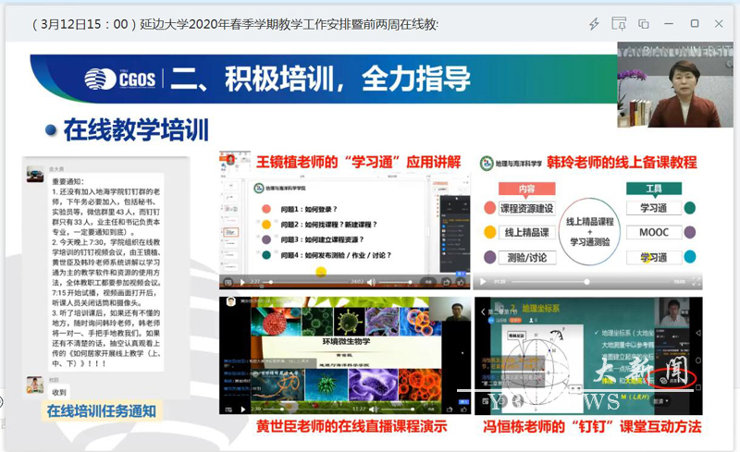The height and width of the screenshot is (452, 740).
Task: Play 韩玲老师 线上备课教程 video
Action: [482, 281]
